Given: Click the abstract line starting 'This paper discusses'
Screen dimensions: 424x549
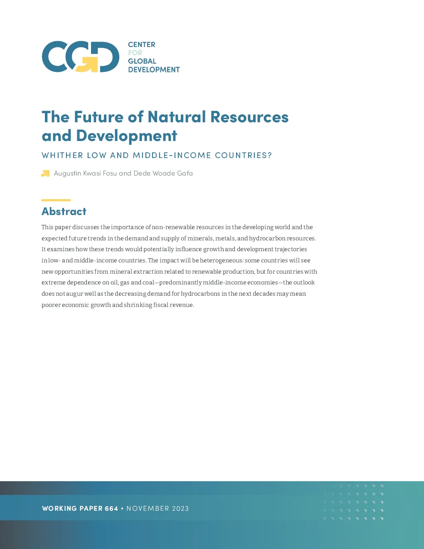Looking at the screenshot, I should pyautogui.click(x=177, y=227).
